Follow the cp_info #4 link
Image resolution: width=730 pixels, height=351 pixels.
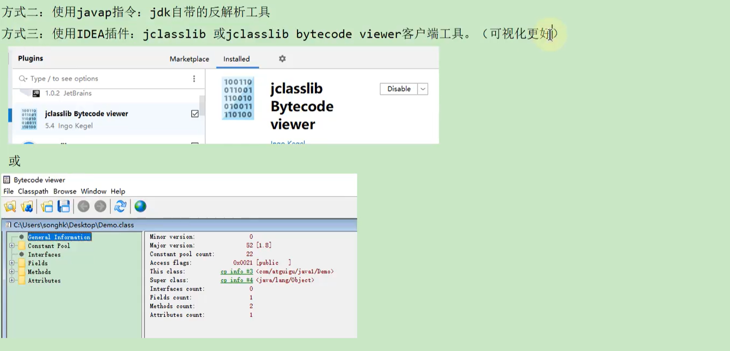point(236,280)
